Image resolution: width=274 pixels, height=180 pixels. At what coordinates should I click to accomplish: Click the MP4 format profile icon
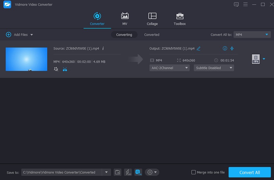click(256, 59)
